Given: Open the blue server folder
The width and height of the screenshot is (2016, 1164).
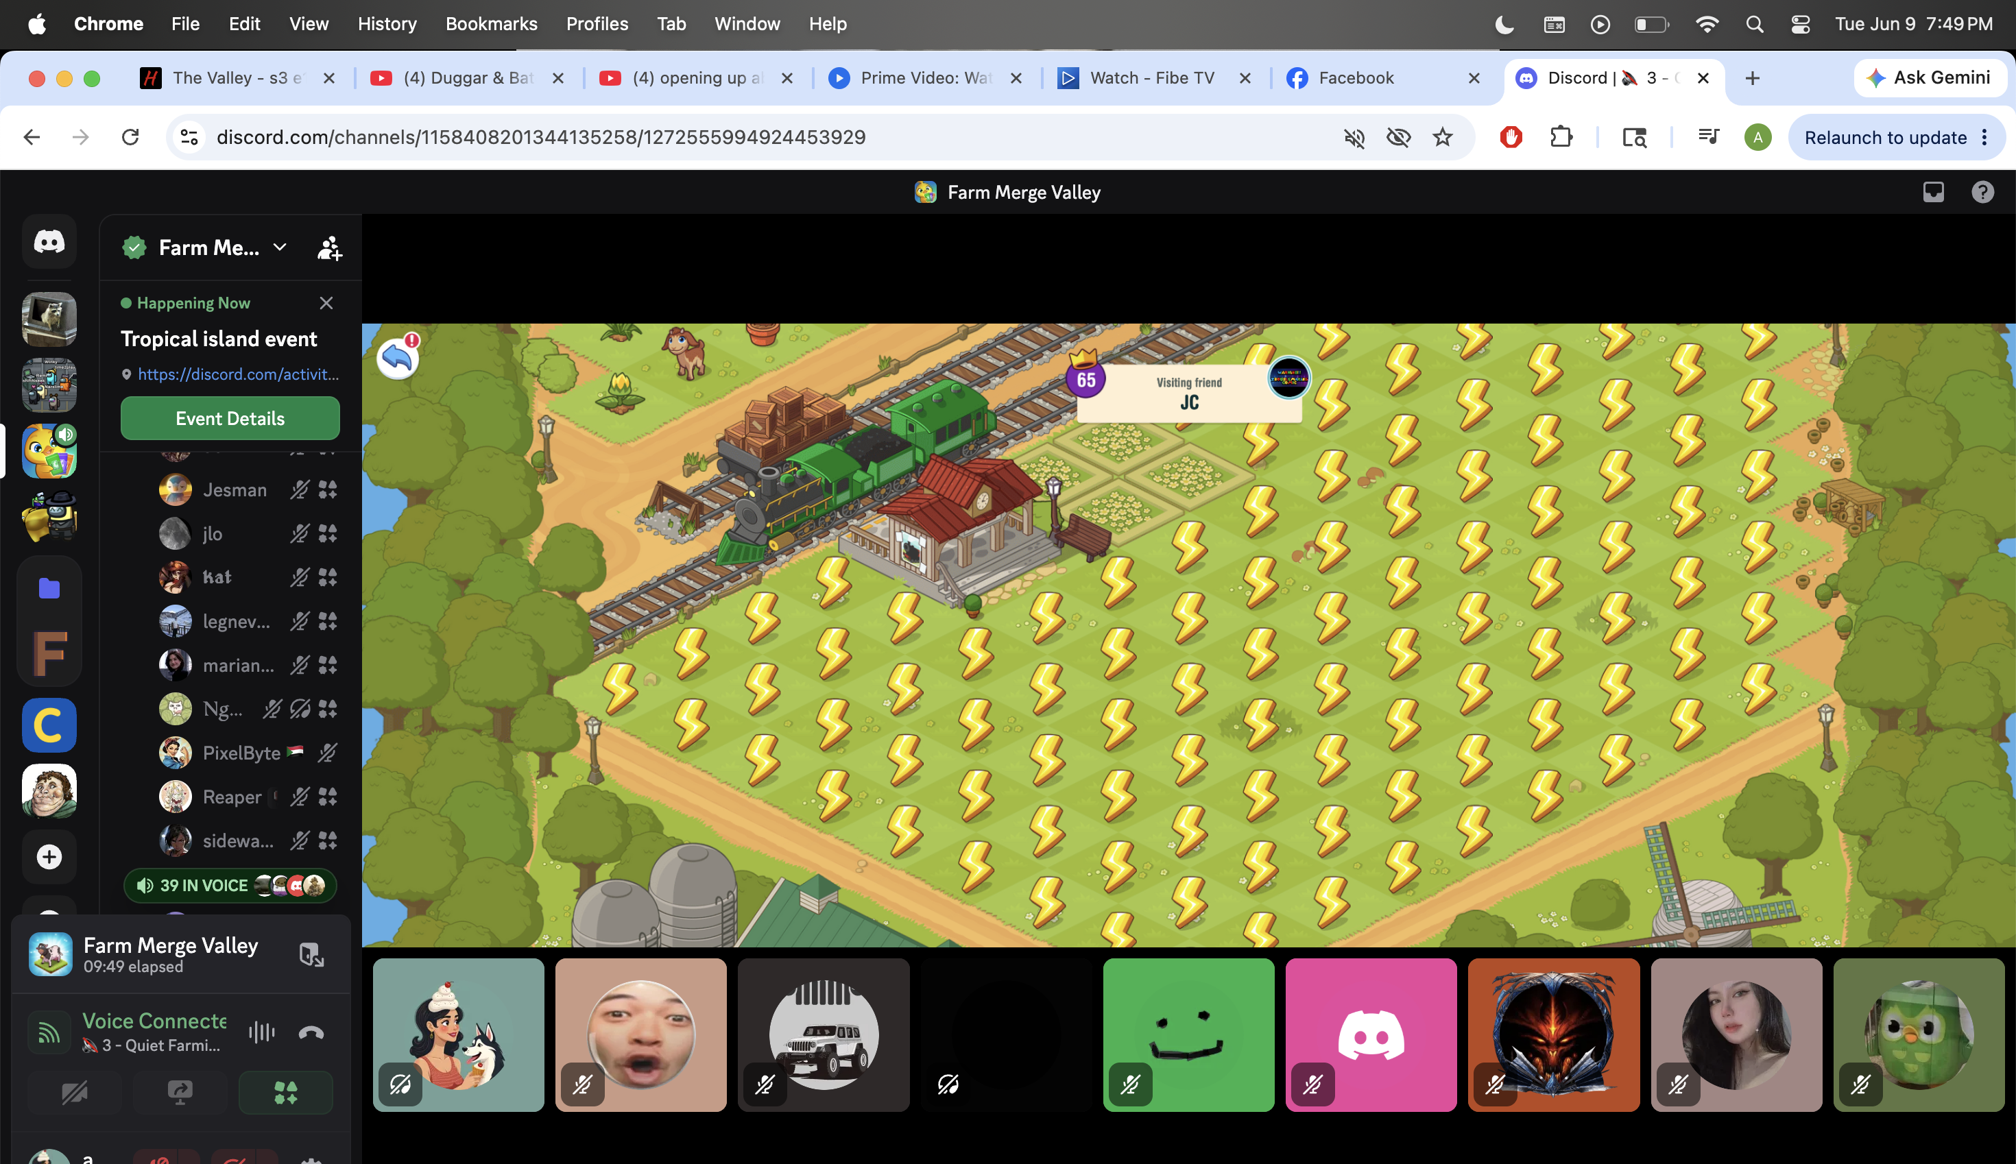Looking at the screenshot, I should (x=49, y=588).
